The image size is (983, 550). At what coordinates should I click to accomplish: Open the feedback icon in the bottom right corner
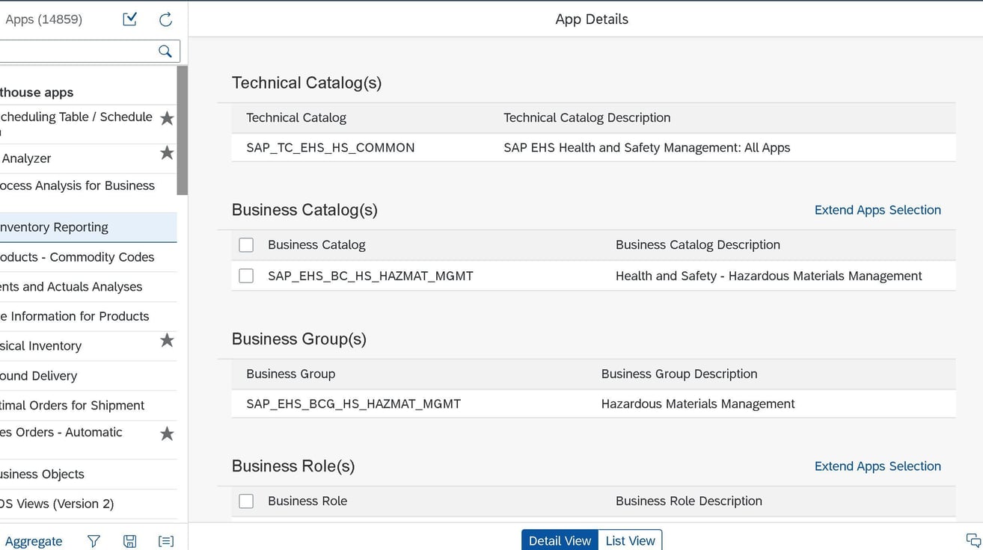click(973, 539)
